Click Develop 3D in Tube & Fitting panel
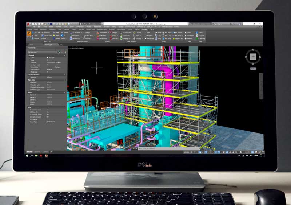 point(125,38)
